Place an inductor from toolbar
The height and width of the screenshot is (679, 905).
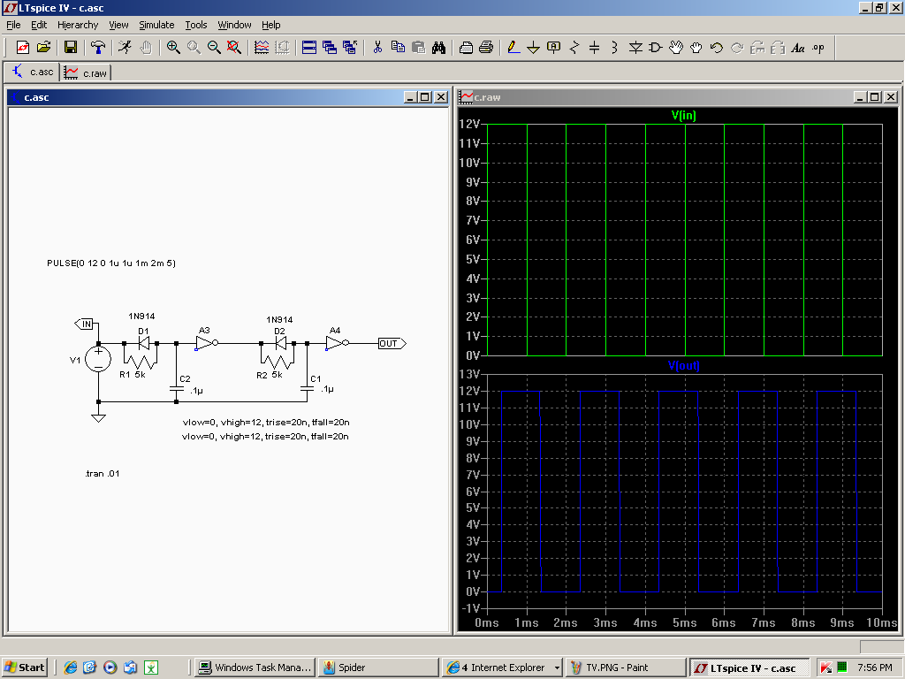coord(615,48)
